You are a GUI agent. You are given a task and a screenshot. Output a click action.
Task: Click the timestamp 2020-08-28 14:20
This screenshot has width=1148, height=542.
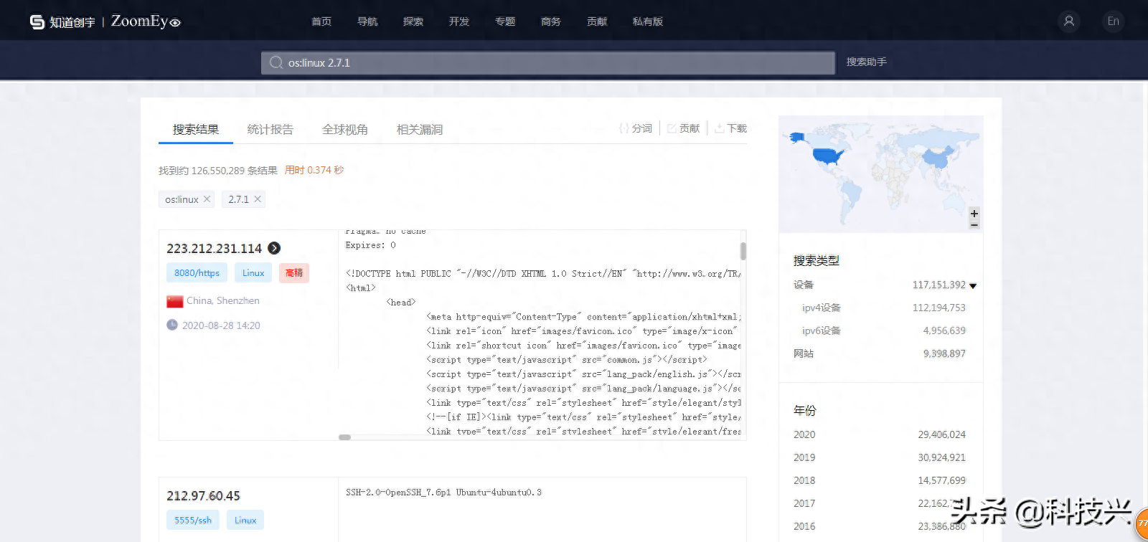click(221, 325)
